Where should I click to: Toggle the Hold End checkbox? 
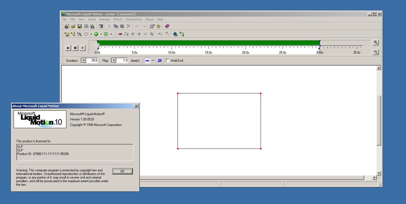click(x=167, y=61)
